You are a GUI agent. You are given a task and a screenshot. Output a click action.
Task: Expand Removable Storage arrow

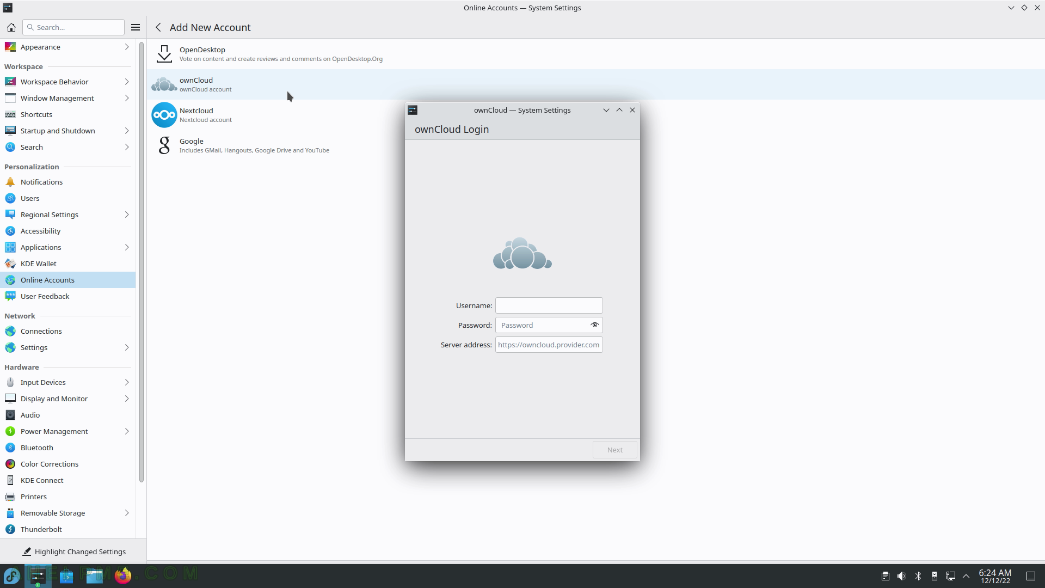pos(127,513)
